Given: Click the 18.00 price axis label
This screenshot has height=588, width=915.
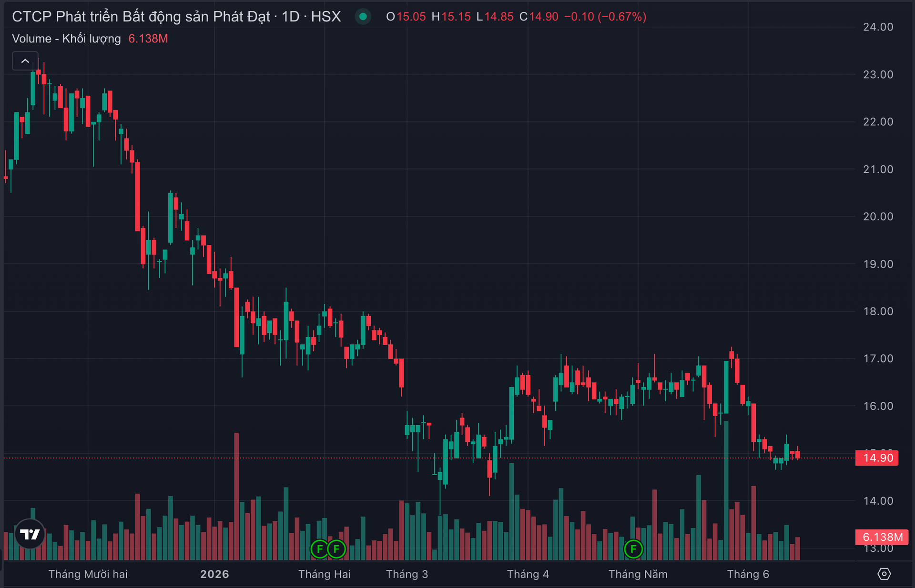Looking at the screenshot, I should 878,311.
